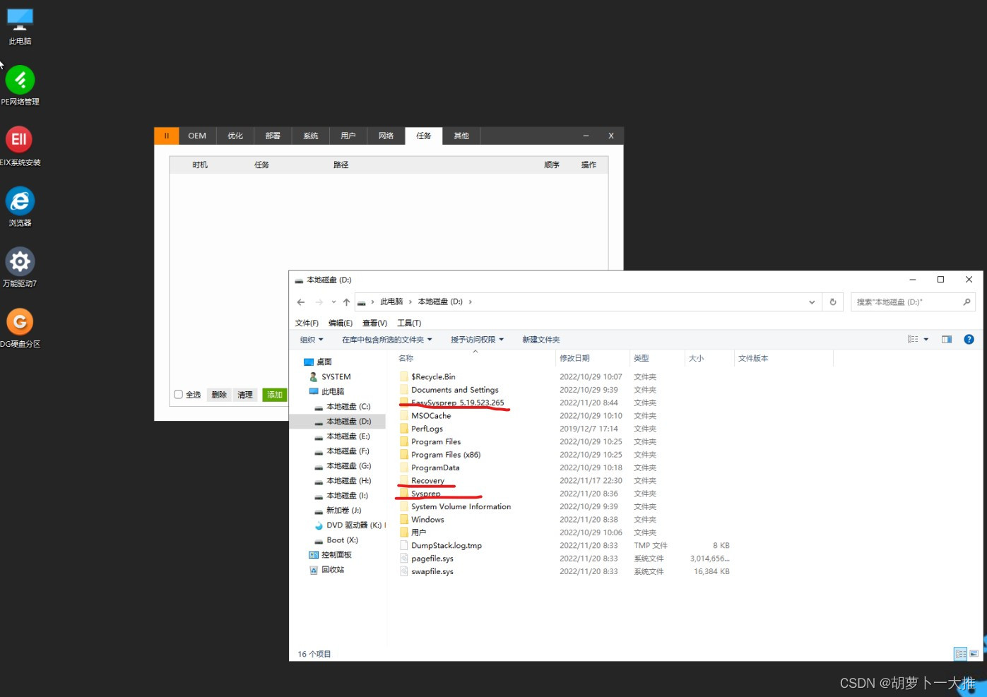Click the 删除 button
Viewport: 987px width, 697px height.
point(219,395)
